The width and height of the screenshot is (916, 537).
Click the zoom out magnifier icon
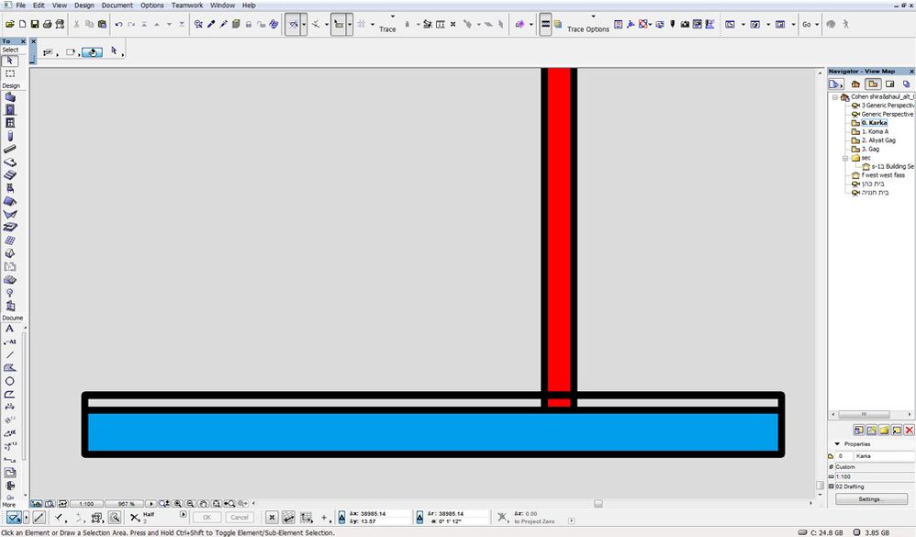pyautogui.click(x=190, y=503)
